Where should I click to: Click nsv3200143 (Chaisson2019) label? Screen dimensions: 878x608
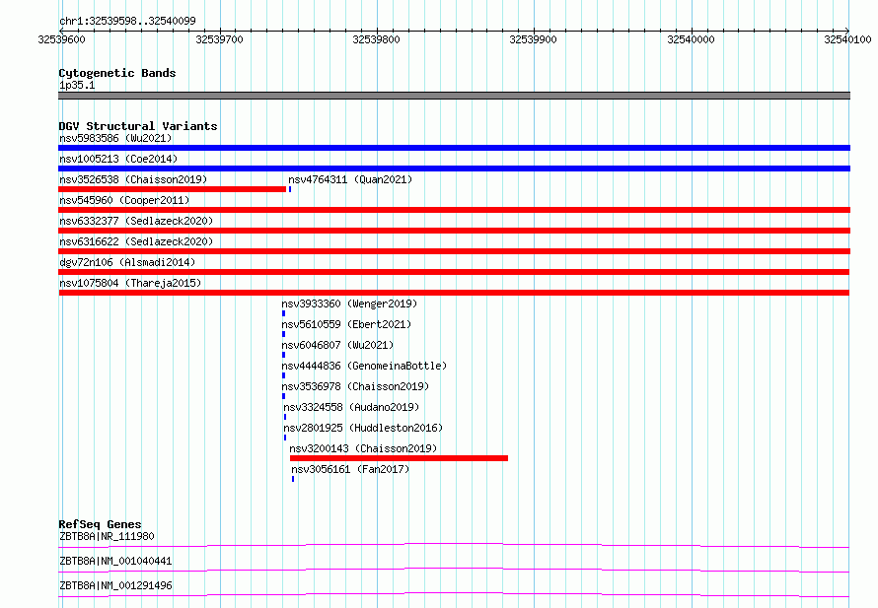[363, 448]
